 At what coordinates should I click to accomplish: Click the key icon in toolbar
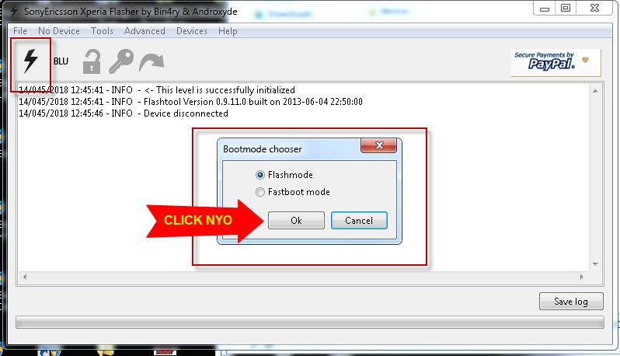point(121,61)
